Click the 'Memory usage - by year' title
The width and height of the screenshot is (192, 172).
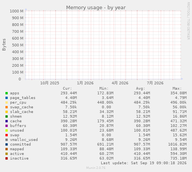point(96,8)
